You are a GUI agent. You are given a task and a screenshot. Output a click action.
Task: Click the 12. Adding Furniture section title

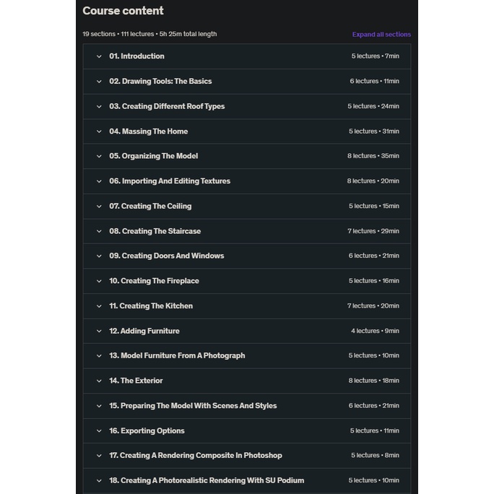coord(144,331)
